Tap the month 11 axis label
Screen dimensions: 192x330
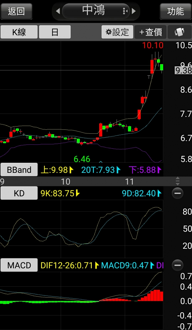pyautogui.click(x=129, y=181)
